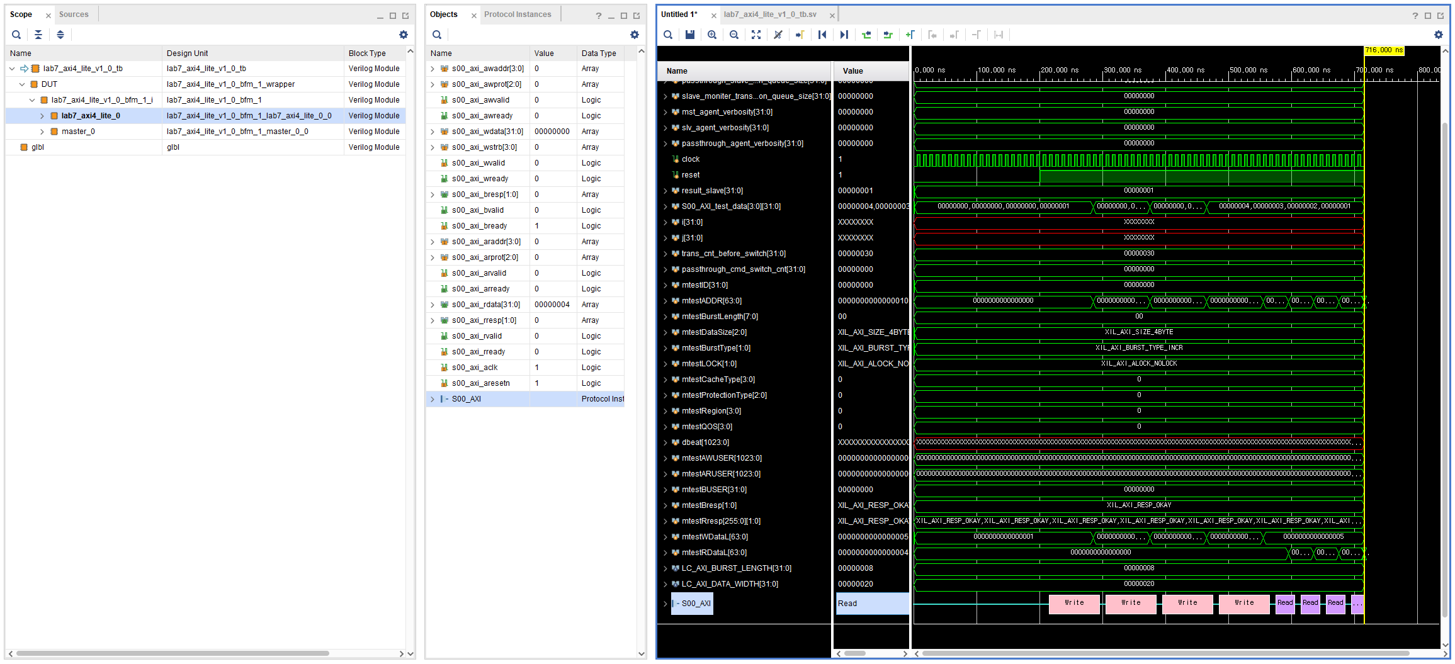Select the Untitled 1* waveform tab

click(x=679, y=14)
